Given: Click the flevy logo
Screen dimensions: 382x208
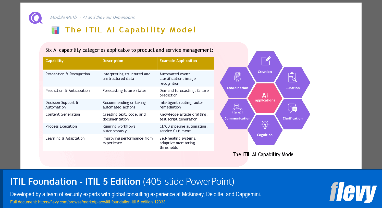Looking at the screenshot, I should click(x=353, y=192).
